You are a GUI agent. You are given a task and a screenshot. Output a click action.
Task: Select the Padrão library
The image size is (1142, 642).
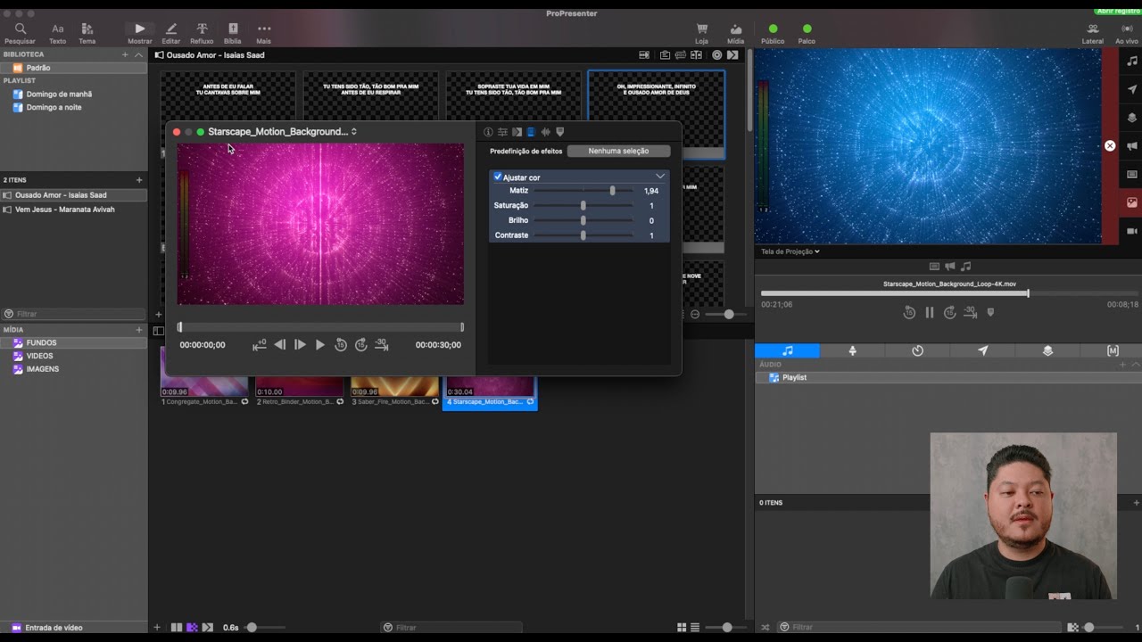coord(73,68)
